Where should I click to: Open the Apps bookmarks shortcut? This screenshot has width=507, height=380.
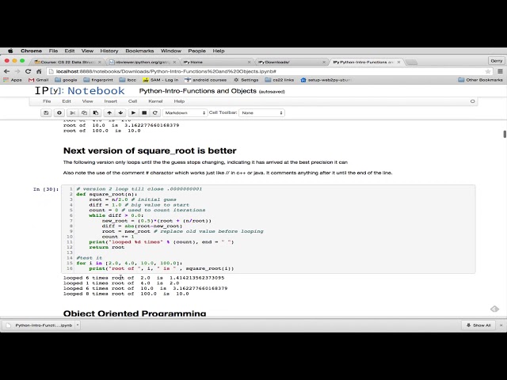pos(13,80)
